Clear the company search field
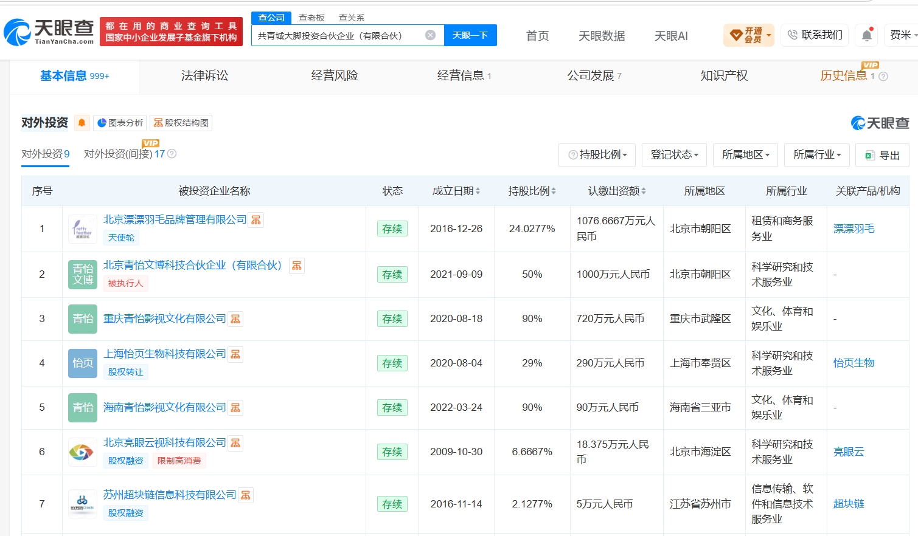The width and height of the screenshot is (918, 536). (430, 35)
